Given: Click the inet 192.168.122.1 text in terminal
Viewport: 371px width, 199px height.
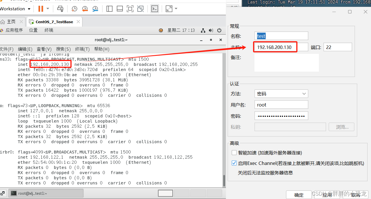Looking at the screenshot, I should (x=41, y=157).
